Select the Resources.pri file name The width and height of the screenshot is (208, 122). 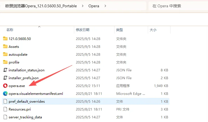coord(20,109)
